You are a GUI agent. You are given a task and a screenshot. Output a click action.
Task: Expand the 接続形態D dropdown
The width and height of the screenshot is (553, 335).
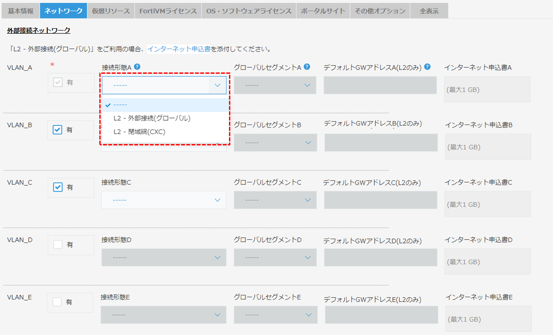click(164, 257)
